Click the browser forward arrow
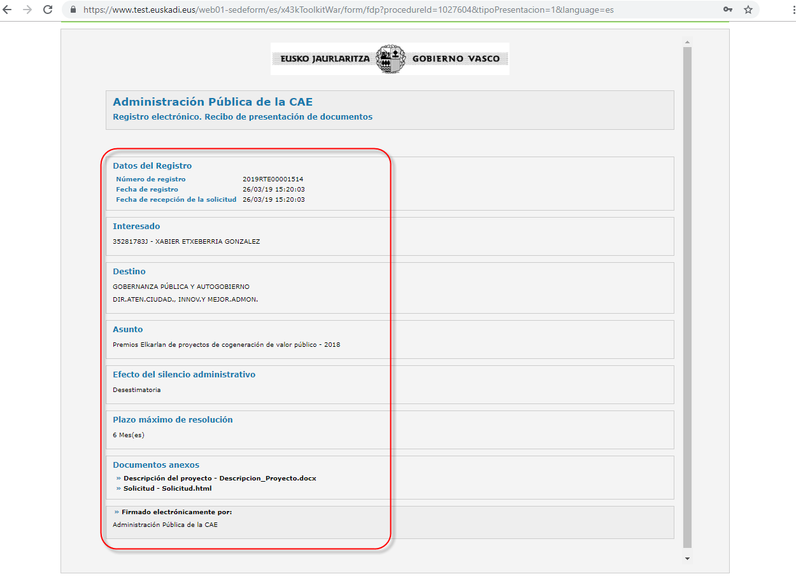This screenshot has height=581, width=796. tap(27, 10)
